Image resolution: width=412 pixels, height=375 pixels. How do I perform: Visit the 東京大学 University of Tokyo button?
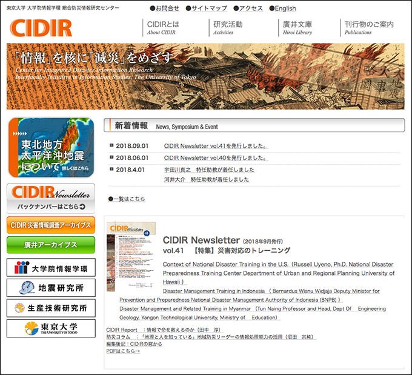pos(51,328)
